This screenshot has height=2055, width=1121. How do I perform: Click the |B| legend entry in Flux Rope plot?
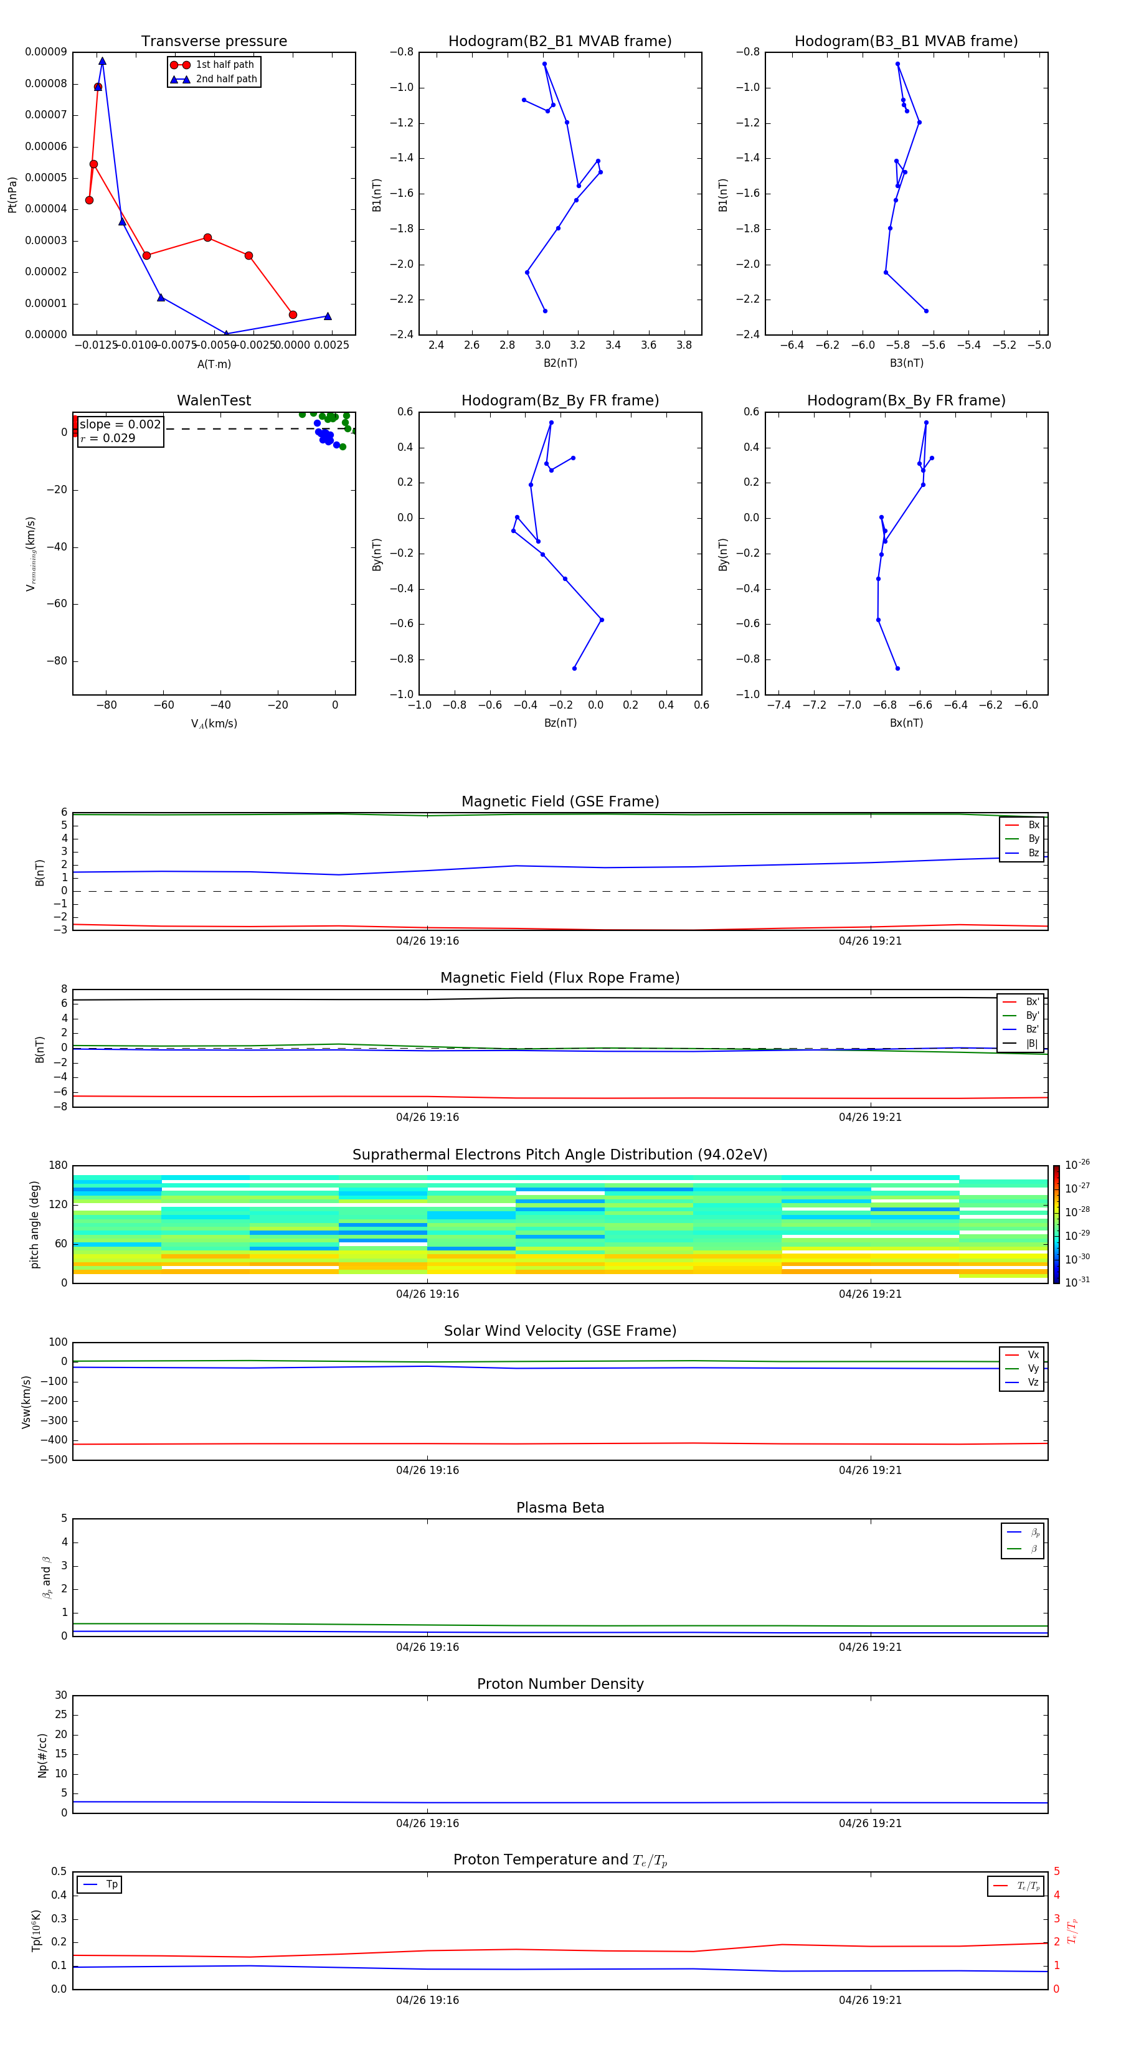point(1021,1044)
